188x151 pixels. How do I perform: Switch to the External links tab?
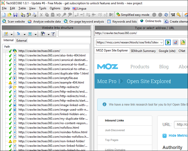pos(21,40)
